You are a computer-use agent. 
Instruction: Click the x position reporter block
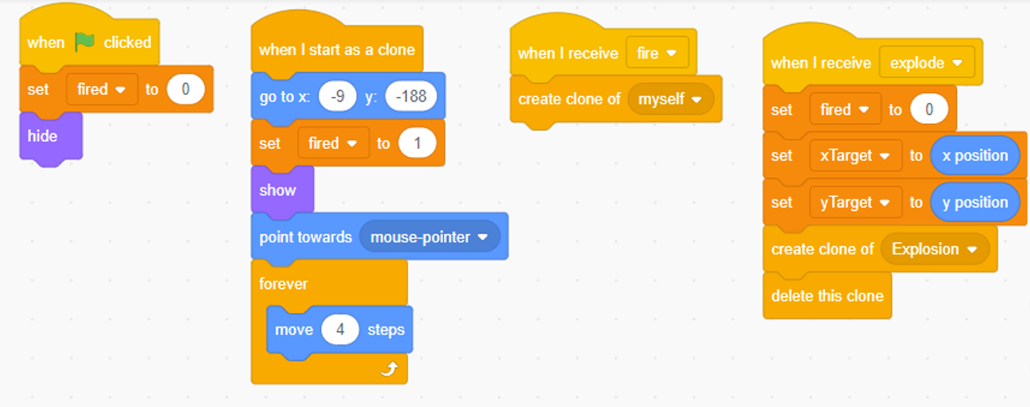[975, 156]
